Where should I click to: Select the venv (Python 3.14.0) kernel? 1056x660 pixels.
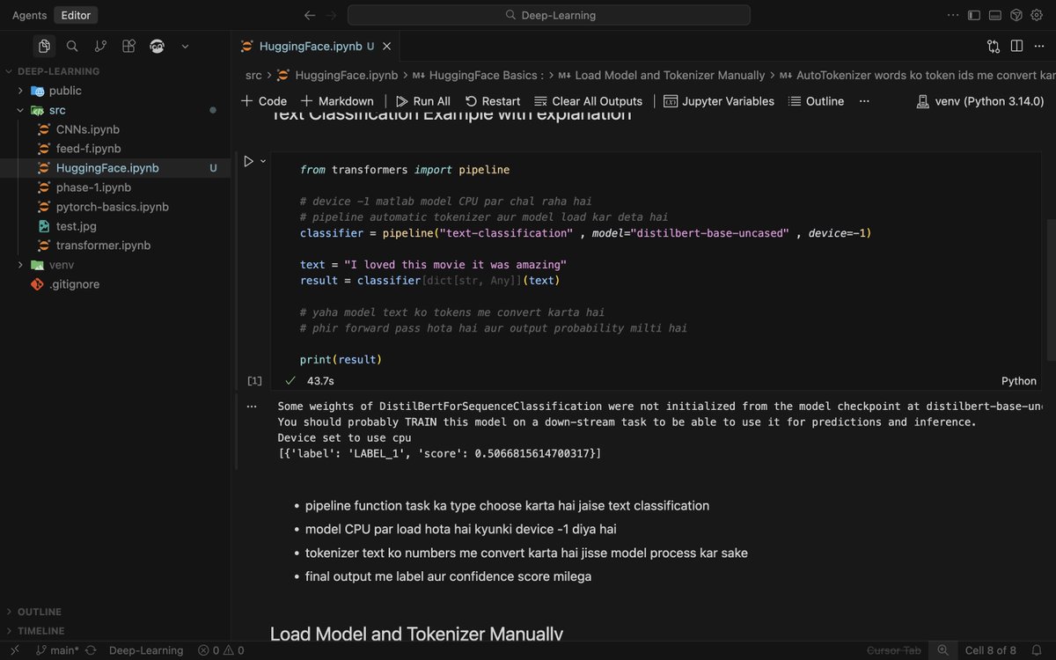click(981, 101)
